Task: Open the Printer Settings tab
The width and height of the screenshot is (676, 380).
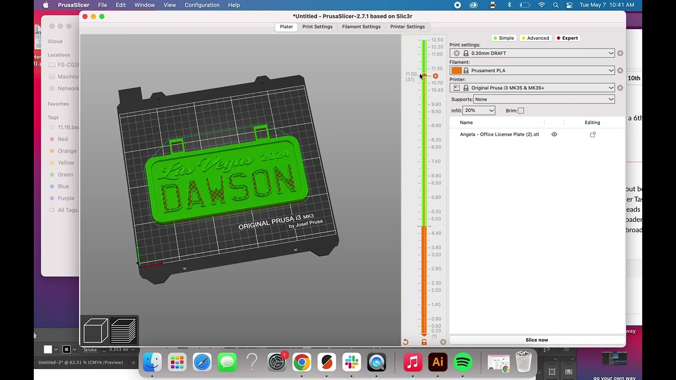Action: (407, 27)
